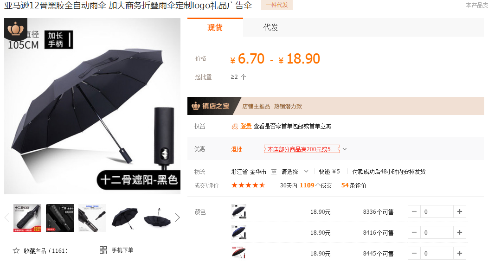This screenshot has height=262, width=488.
Task: Select the 现货 tab
Action: [x=215, y=28]
